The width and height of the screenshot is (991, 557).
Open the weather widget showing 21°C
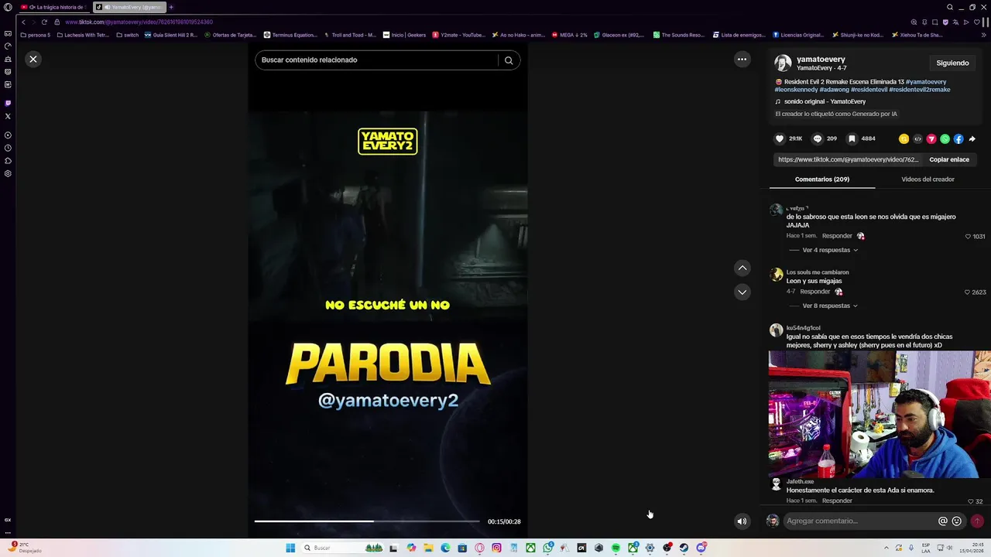coord(25,548)
